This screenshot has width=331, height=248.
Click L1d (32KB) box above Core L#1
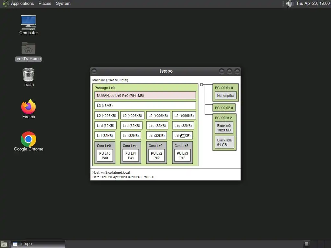[131, 126]
